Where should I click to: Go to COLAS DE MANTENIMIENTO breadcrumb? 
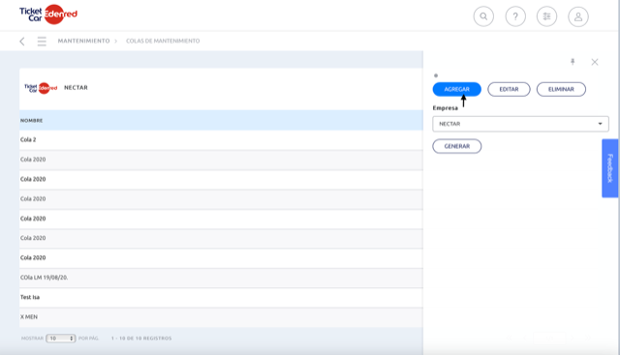(163, 41)
